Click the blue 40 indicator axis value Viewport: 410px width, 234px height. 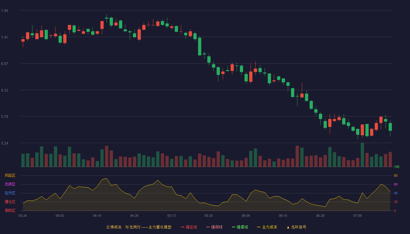pos(396,193)
